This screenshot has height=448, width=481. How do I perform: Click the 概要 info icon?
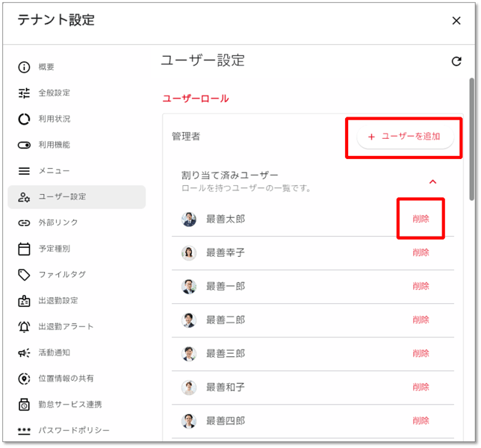click(24, 67)
